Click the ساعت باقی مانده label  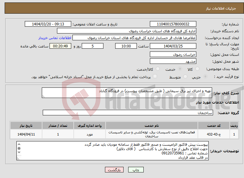pyautogui.click(x=34, y=46)
